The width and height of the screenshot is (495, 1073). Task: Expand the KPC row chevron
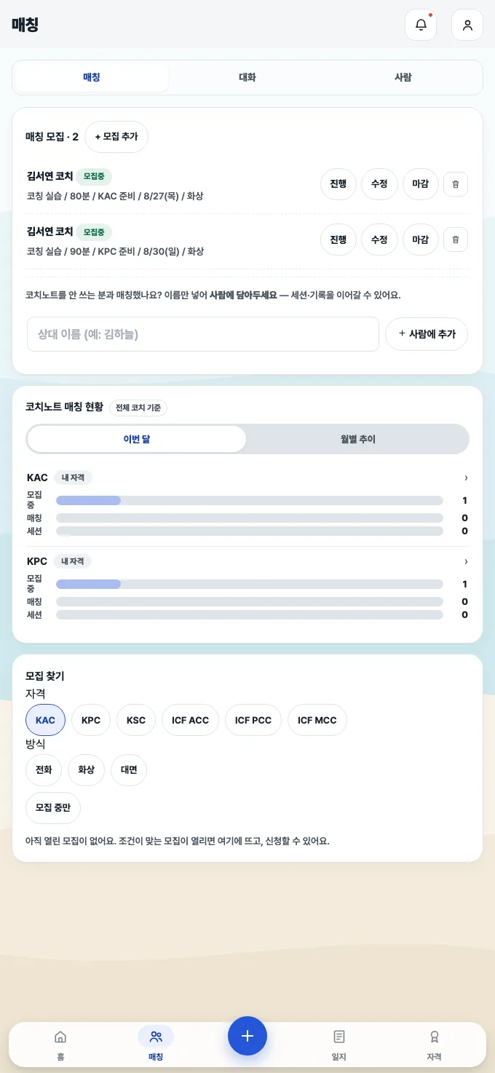[466, 561]
